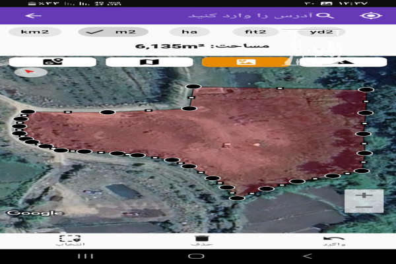Switch to the terrain map tab

343,62
